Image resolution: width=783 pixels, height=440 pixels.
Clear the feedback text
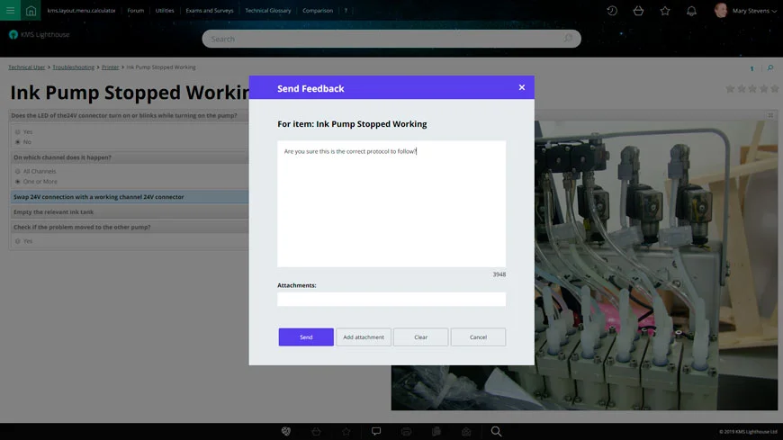coord(421,337)
